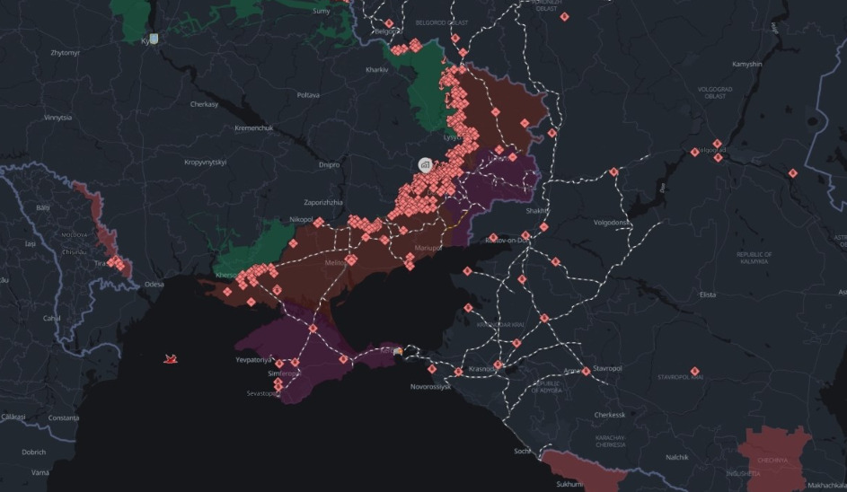Click the lone diamond marker east of Volgograd
The image size is (847, 492).
point(793,173)
